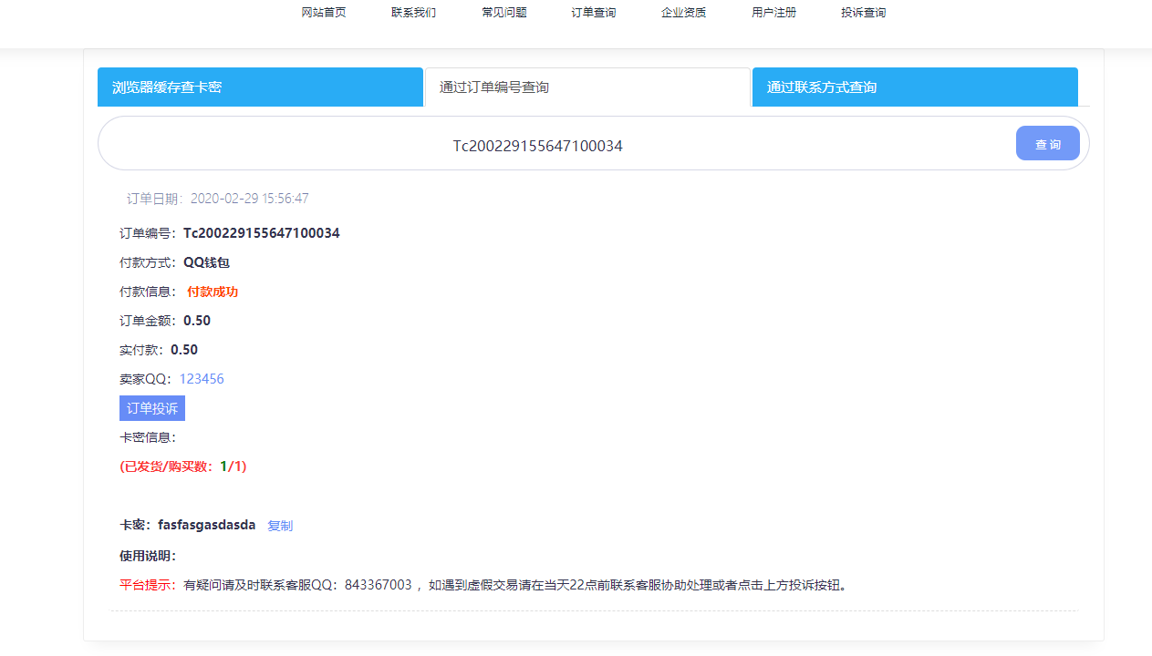1152x656 pixels.
Task: Open 投诉查询 from the navigation bar
Action: 863,13
